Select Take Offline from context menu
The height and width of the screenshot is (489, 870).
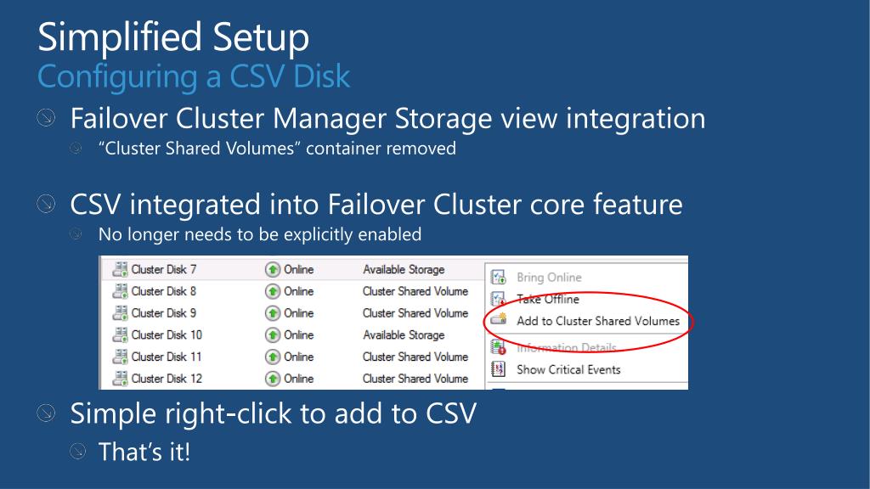point(548,300)
